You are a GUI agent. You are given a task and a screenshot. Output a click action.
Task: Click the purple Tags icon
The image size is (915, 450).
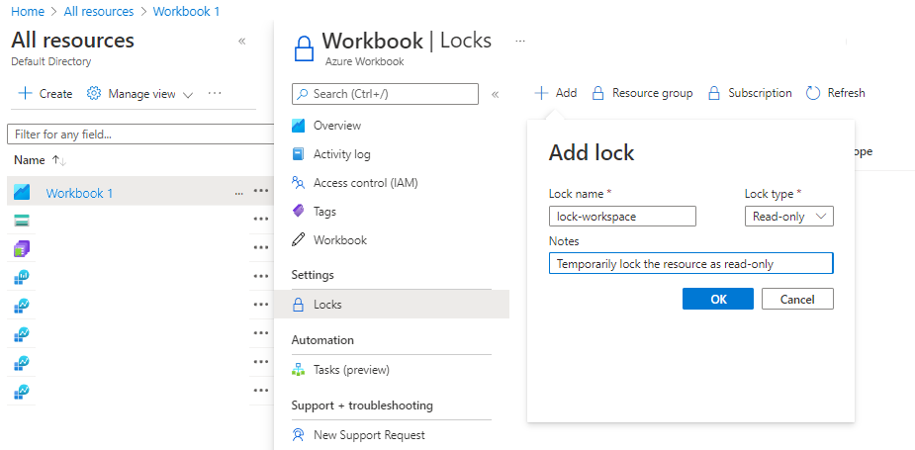click(x=298, y=212)
